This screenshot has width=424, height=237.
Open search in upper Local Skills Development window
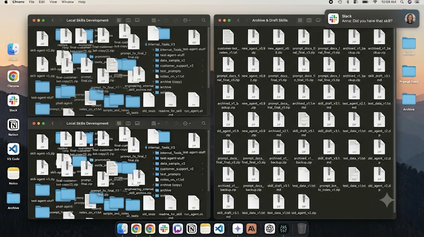coord(204,20)
